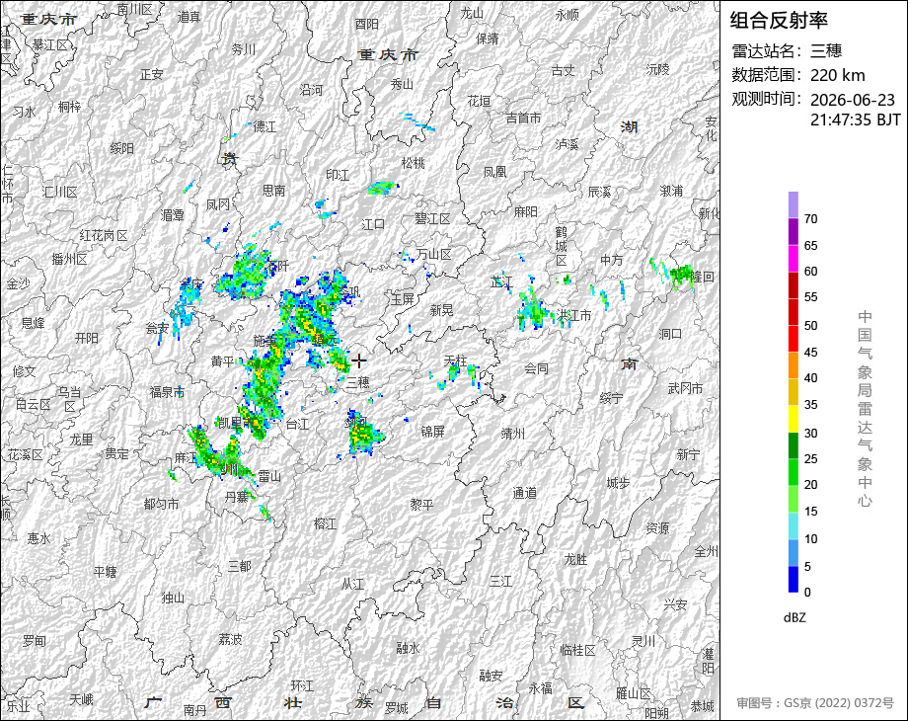Click the vertical 中国气象局雷达气象中心 text

tap(865, 409)
